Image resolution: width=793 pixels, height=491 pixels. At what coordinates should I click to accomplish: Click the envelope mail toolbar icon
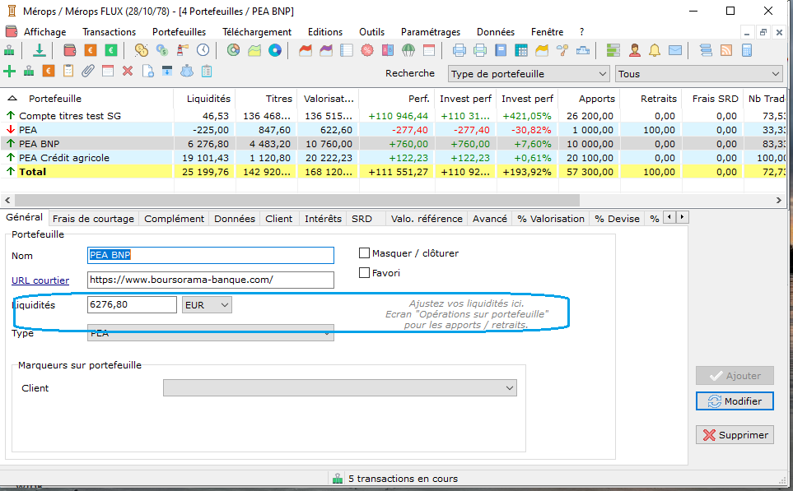click(x=675, y=50)
